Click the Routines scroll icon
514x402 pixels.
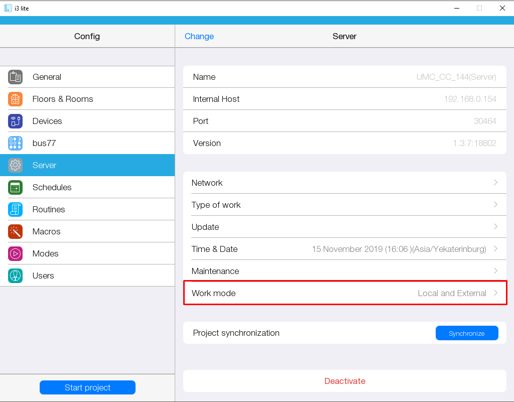(16, 209)
